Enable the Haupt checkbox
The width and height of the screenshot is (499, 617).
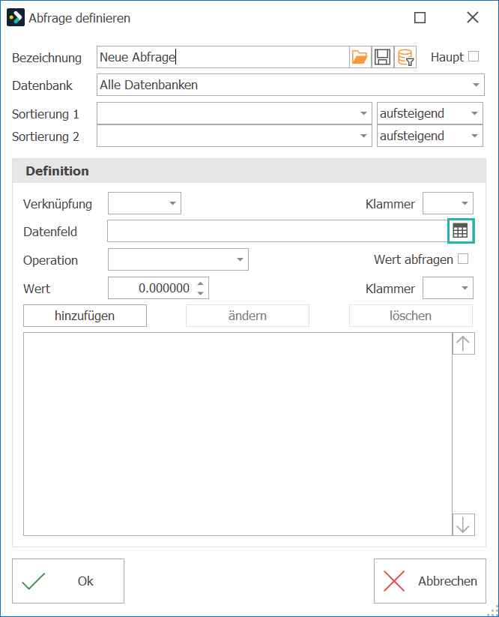pos(474,57)
